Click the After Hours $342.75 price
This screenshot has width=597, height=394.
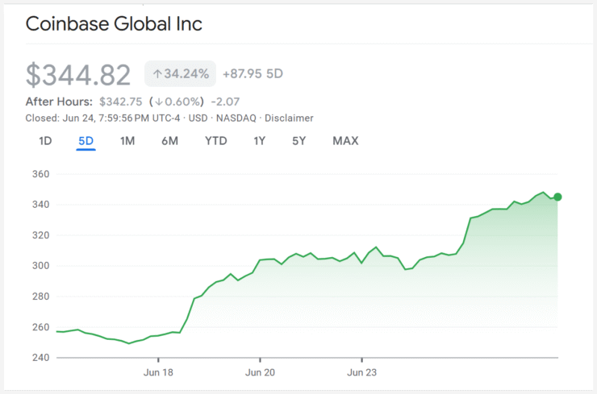[121, 102]
